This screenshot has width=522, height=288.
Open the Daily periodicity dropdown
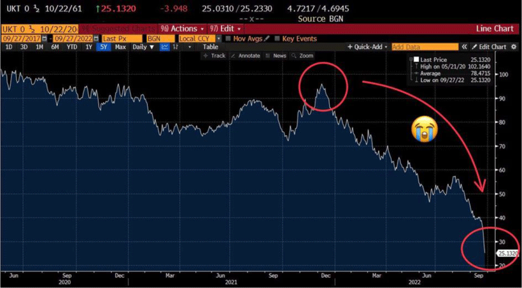coord(144,47)
